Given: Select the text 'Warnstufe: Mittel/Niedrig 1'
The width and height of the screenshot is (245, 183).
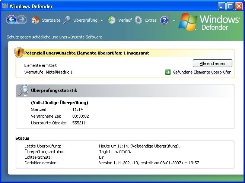Looking at the screenshot, I should (48, 72).
